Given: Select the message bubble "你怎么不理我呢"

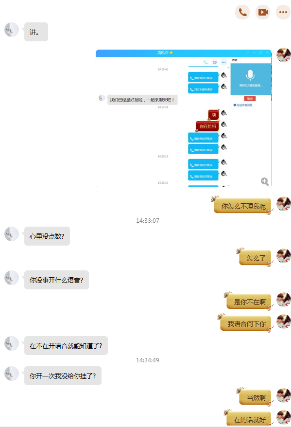Looking at the screenshot, I should [243, 206].
